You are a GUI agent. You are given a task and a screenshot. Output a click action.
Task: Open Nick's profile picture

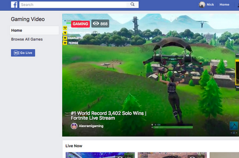202,5
